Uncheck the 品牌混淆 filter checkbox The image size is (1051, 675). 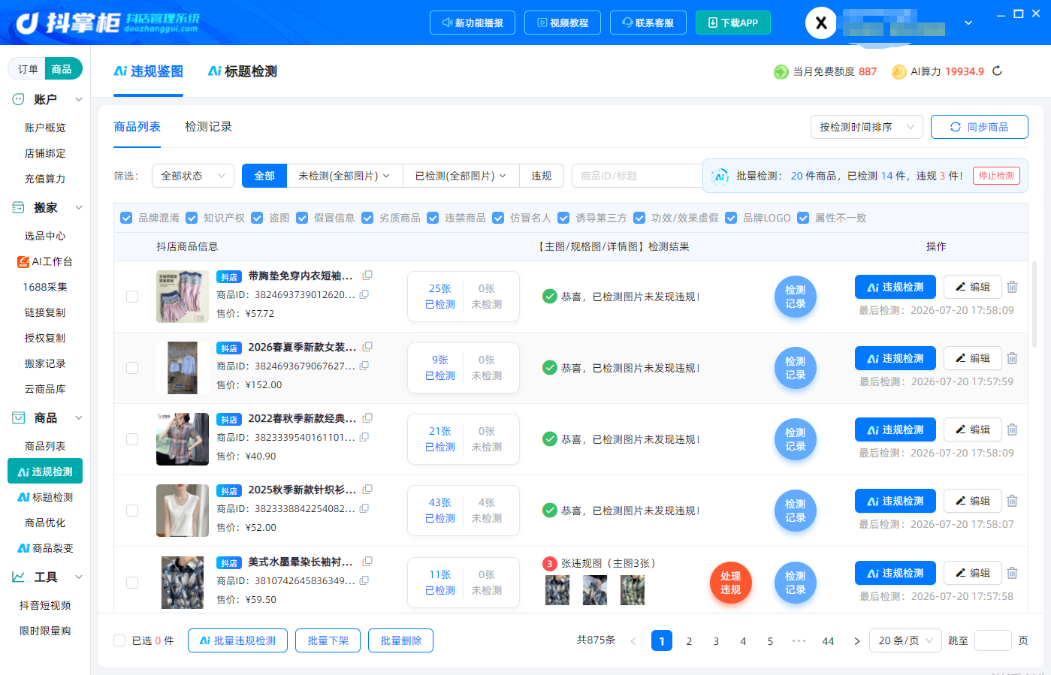click(x=126, y=218)
